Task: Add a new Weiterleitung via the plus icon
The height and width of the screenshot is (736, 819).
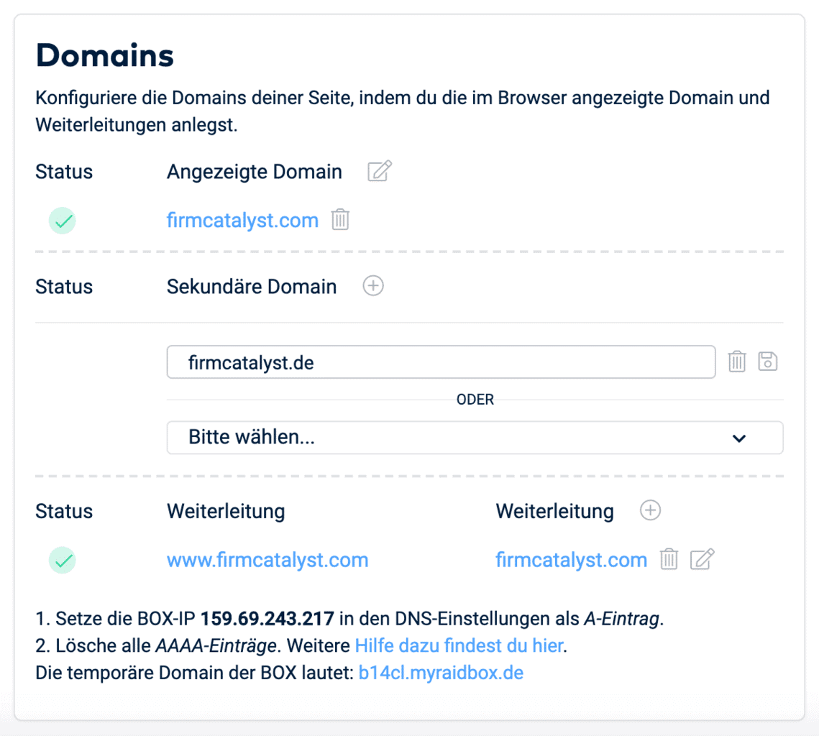Action: pos(650,510)
